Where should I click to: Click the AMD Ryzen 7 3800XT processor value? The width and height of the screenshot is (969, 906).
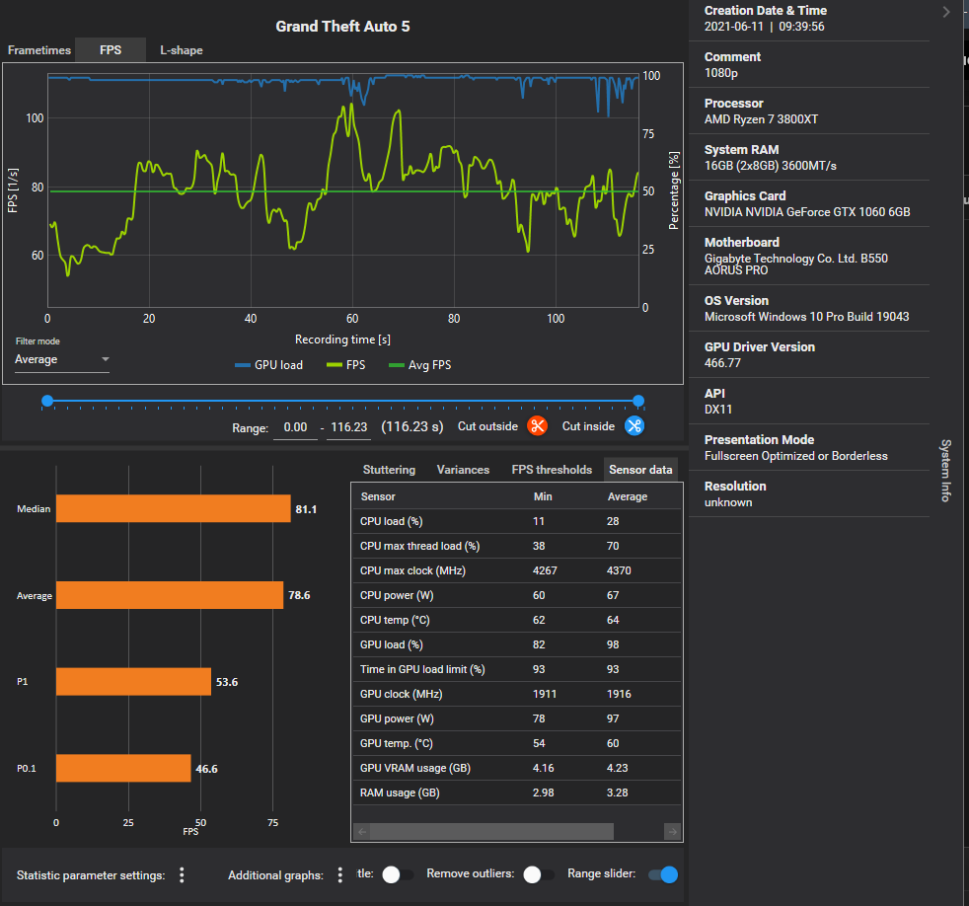pos(761,119)
